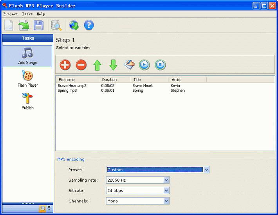Sort by the Artist column header
278x215 pixels.
(x=188, y=80)
